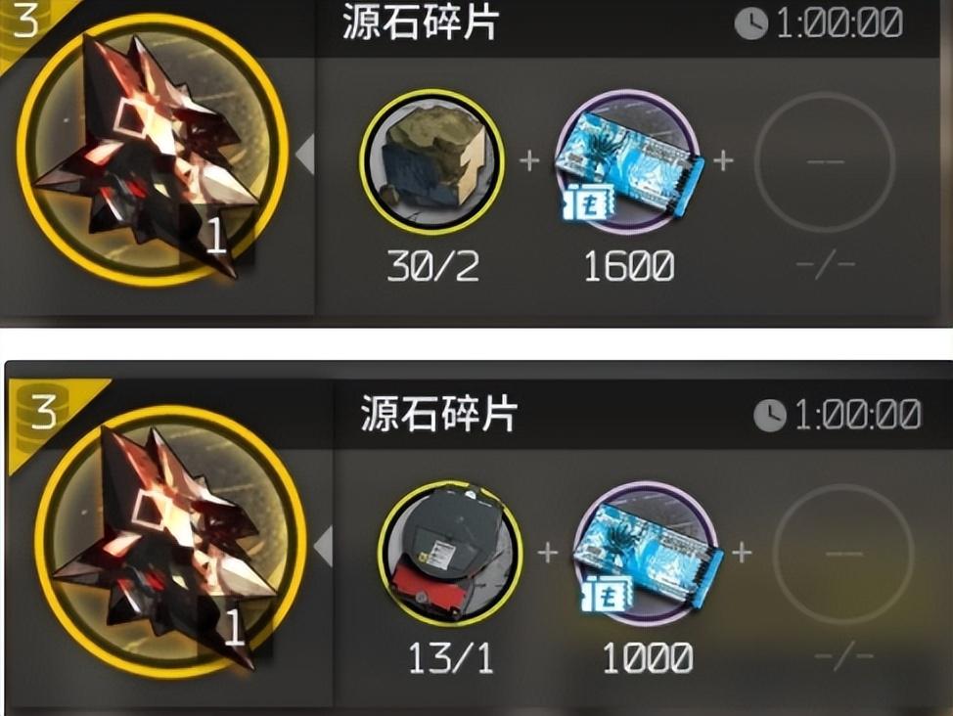Click the blue LMD ticket costing 1600
The height and width of the screenshot is (716, 953).
(630, 161)
